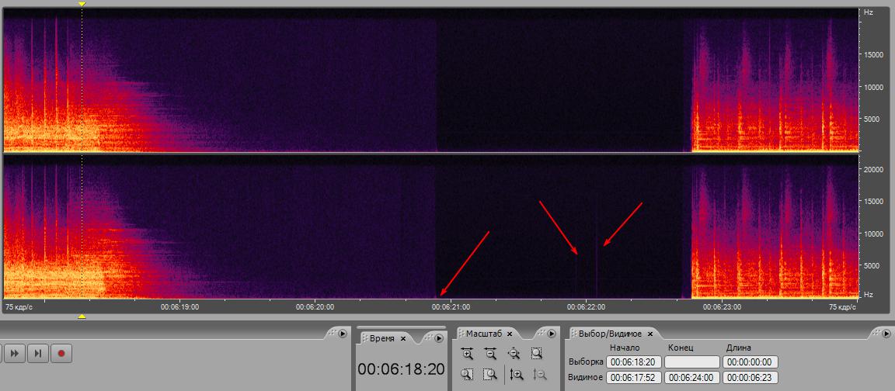
Task: Click the Длина column header
Action: [x=739, y=348]
